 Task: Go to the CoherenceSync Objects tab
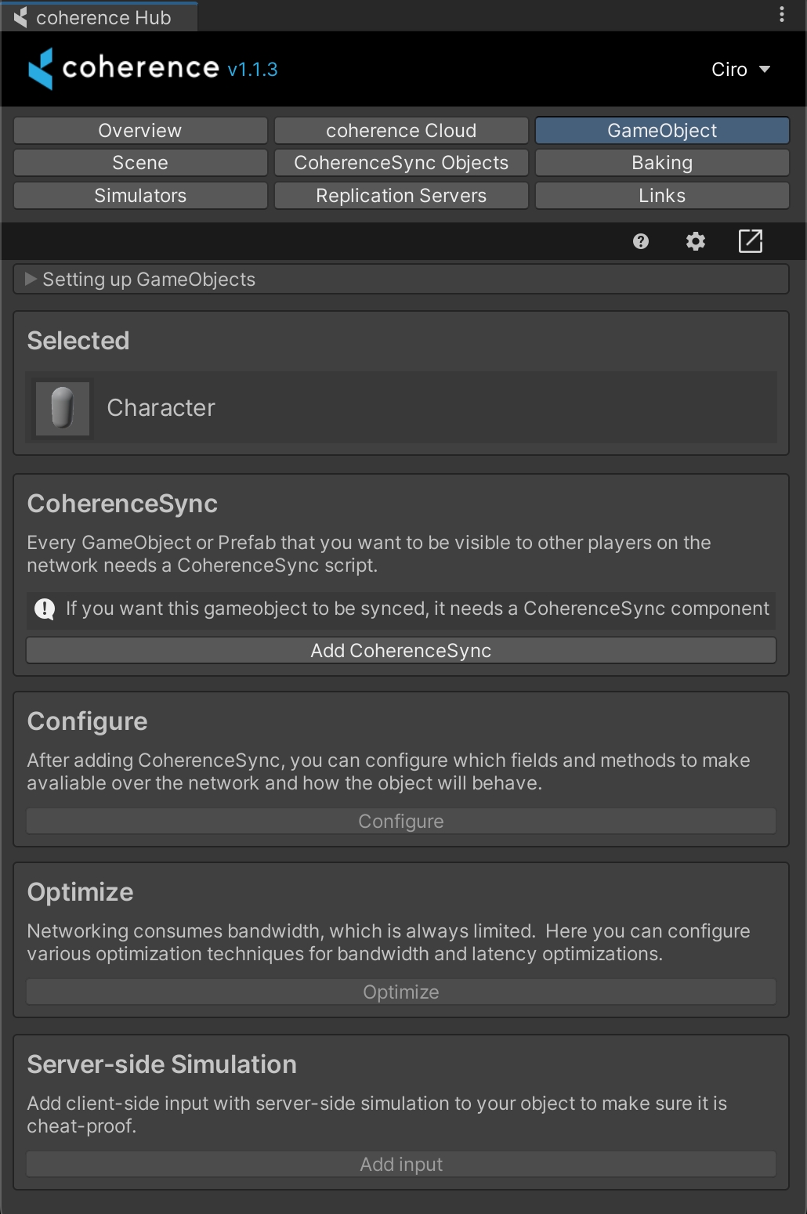(x=401, y=163)
